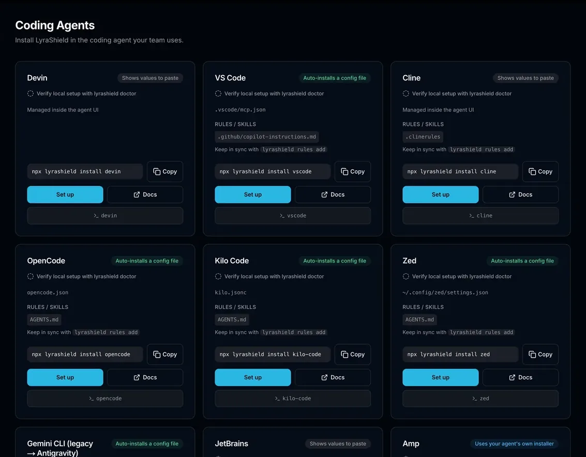This screenshot has height=457, width=586.
Task: Click the terminal prompt icon beside kilo-code
Action: point(277,399)
